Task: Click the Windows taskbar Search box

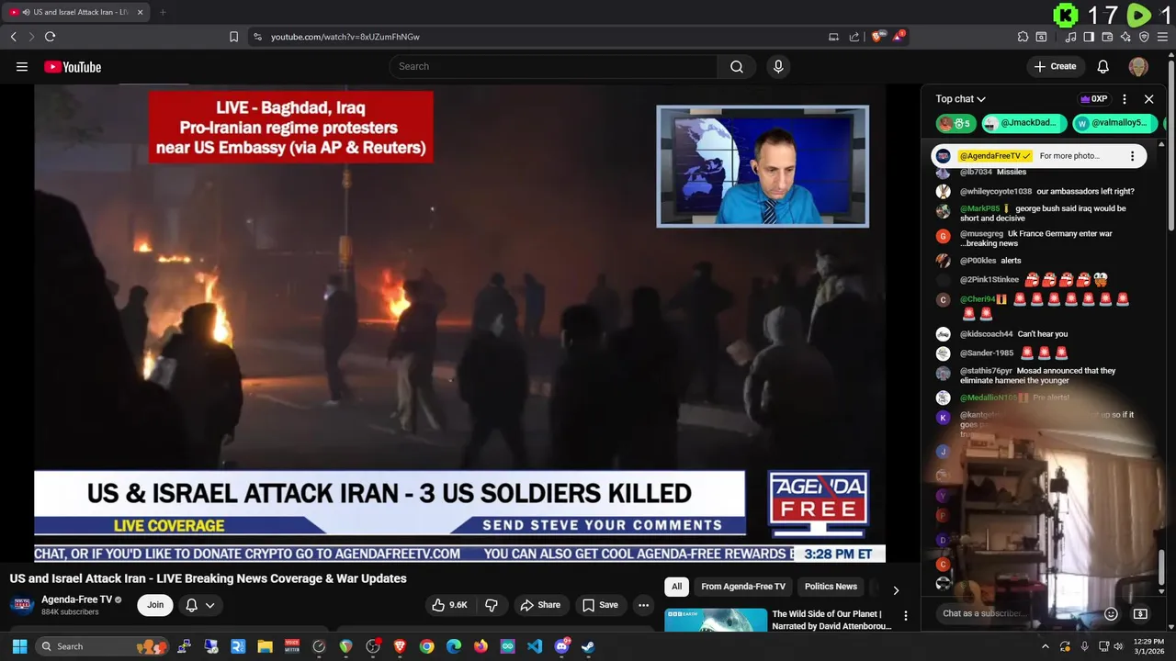Action: tap(101, 646)
